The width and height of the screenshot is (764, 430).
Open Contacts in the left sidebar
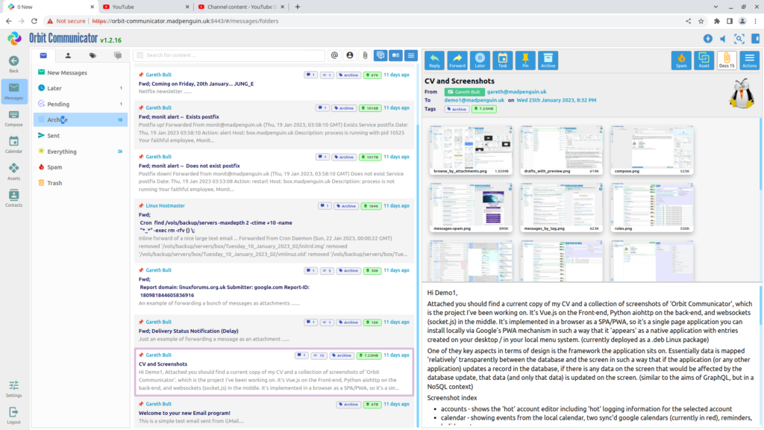pos(13,198)
